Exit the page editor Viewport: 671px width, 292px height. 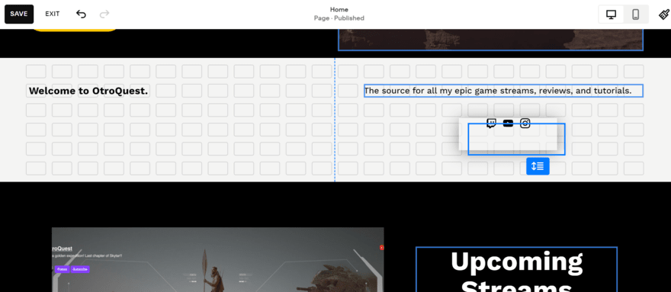[52, 14]
